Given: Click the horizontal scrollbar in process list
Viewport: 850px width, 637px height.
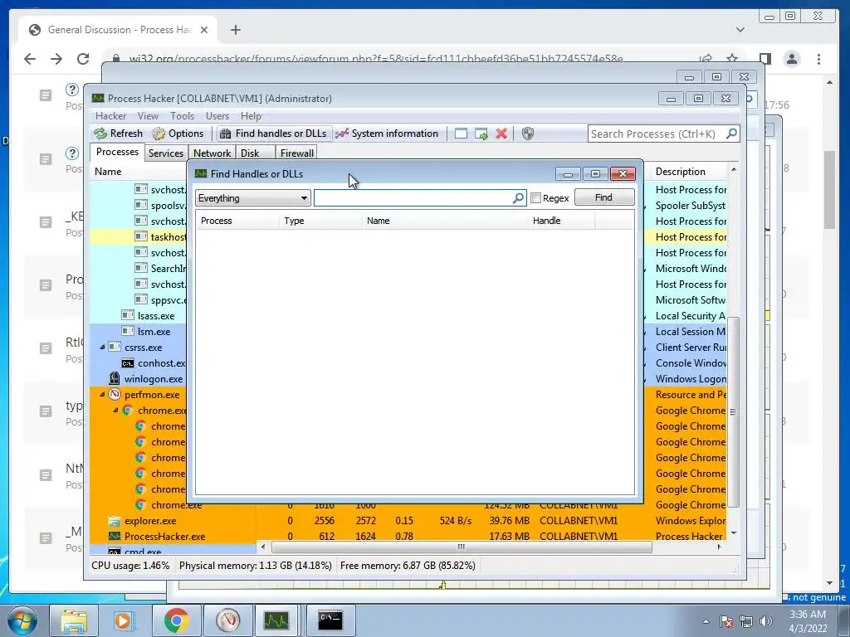Looking at the screenshot, I should click(x=462, y=547).
